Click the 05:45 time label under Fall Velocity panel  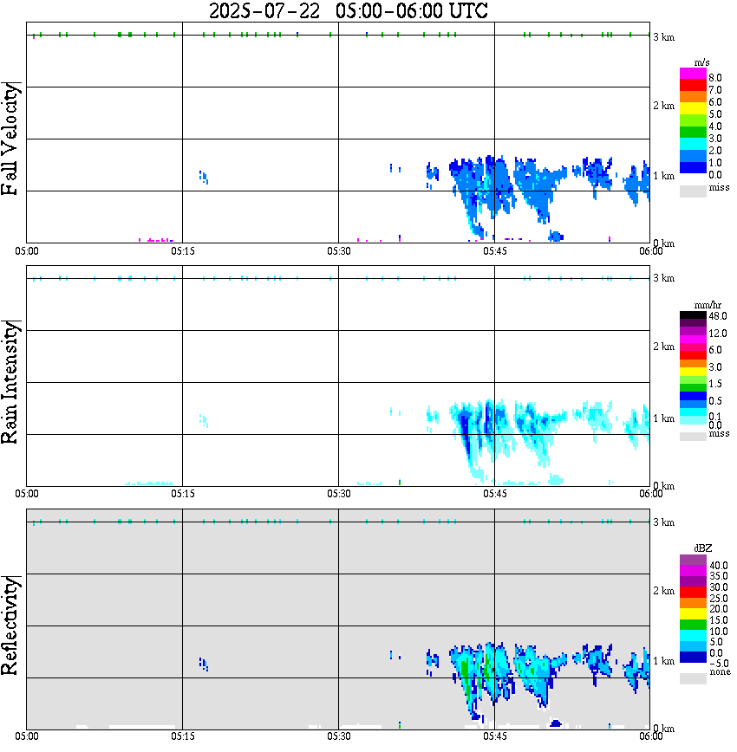(495, 251)
